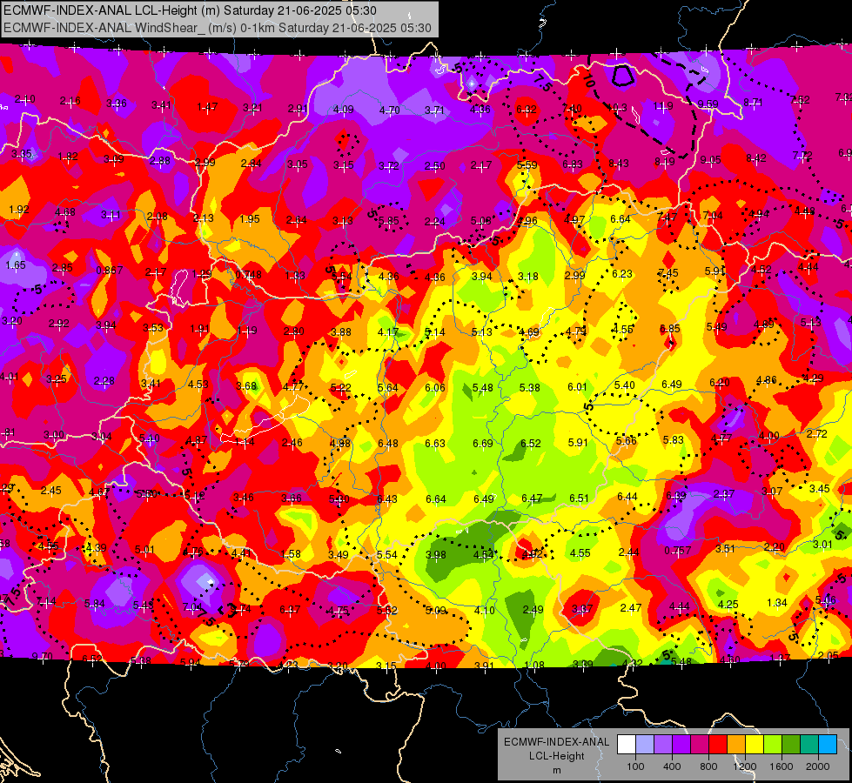Click the wind shear value '11.9'
Viewport: 852px width, 783px height.
(x=663, y=106)
